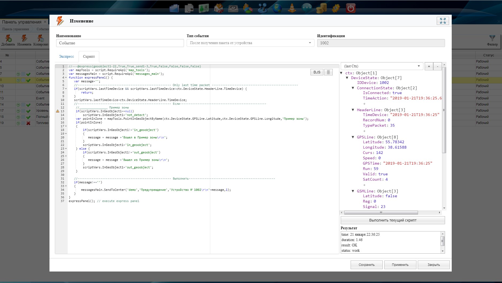Click the context tree horizontal scrollbar
Viewport: 502px width, 283px height.
[x=381, y=213]
